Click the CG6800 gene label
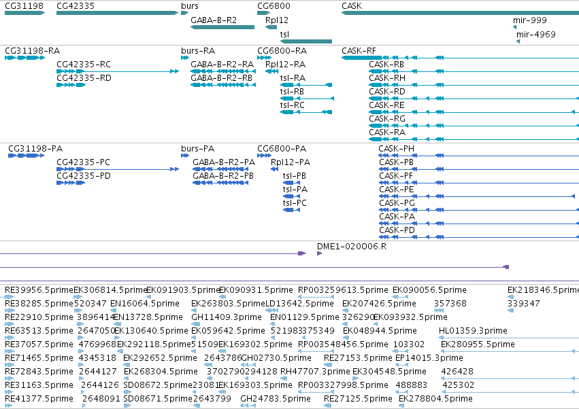 tap(274, 6)
